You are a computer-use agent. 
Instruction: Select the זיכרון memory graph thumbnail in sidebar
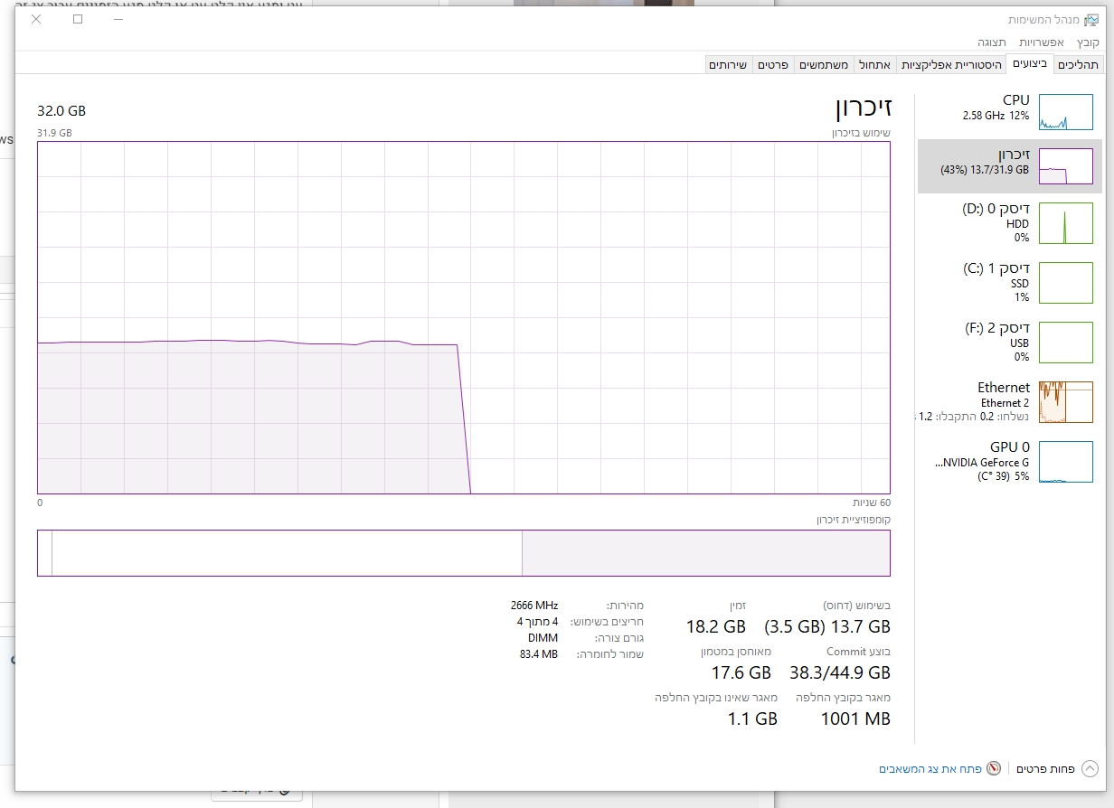1066,166
